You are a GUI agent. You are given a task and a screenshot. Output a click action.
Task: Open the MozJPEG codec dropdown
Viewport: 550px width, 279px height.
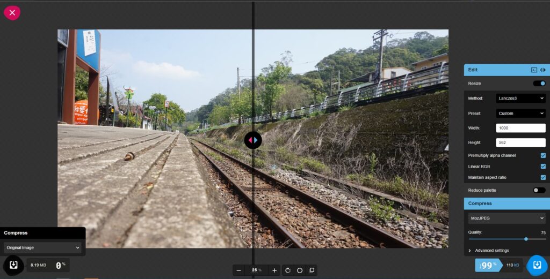507,218
